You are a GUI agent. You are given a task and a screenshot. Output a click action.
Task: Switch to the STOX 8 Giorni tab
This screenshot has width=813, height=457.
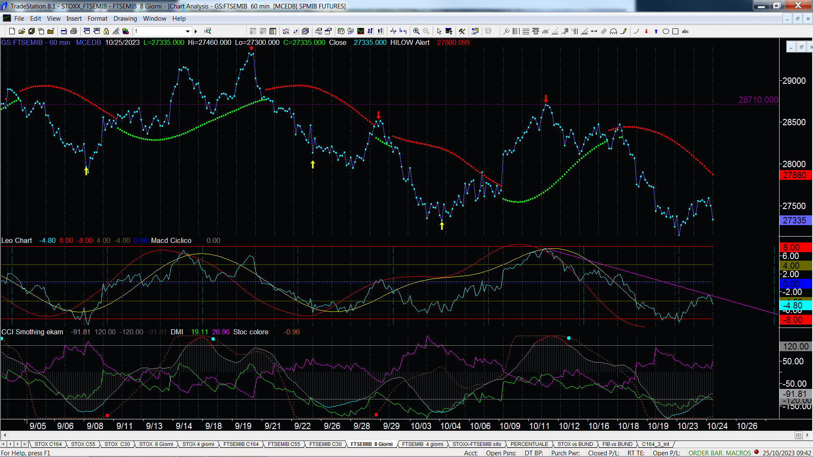(x=156, y=444)
